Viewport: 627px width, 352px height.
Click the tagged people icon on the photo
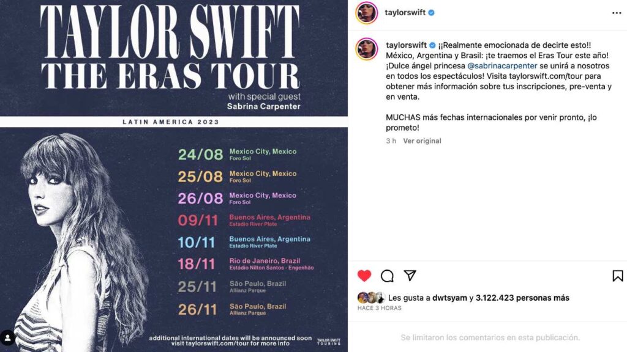[x=8, y=337]
